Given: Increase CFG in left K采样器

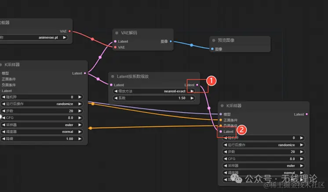Looking at the screenshot, I should point(80,118).
